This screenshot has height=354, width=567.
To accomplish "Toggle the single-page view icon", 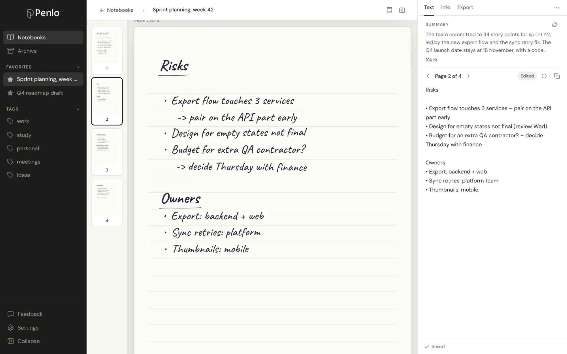I will 389,10.
